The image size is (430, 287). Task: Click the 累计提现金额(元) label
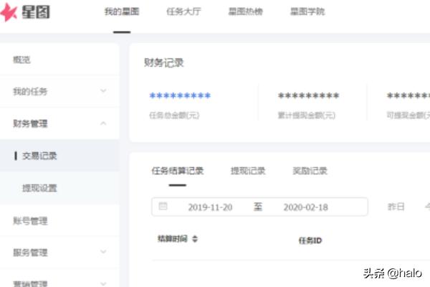coord(307,116)
